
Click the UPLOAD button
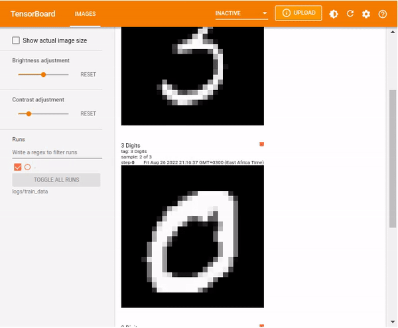(x=298, y=13)
